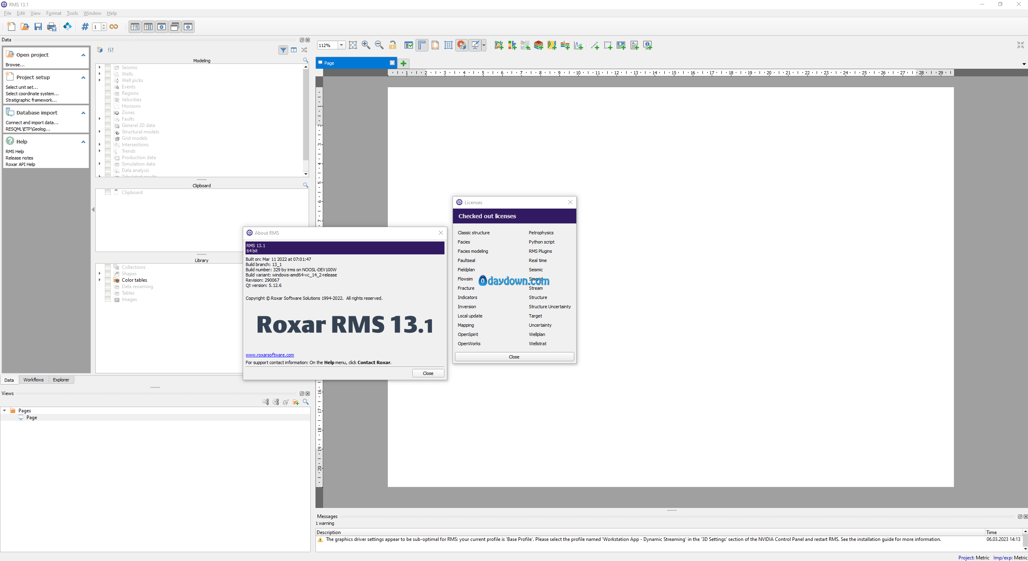Click the new folder icon in Views toolbar
The width and height of the screenshot is (1028, 561).
[x=296, y=402]
